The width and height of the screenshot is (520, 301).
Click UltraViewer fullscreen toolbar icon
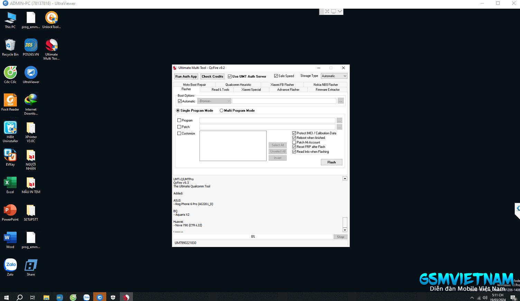[327, 11]
